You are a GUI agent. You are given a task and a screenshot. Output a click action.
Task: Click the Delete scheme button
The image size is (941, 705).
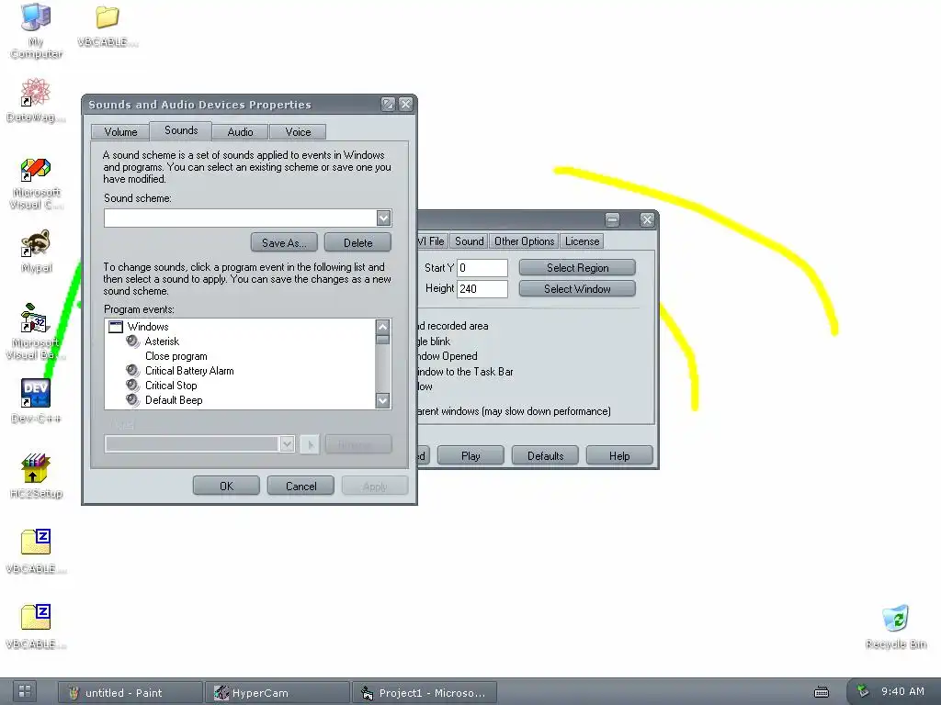[x=357, y=242]
